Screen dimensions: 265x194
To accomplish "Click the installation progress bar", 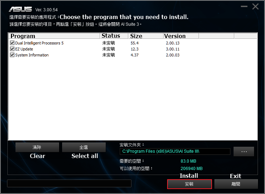I will tap(69, 183).
